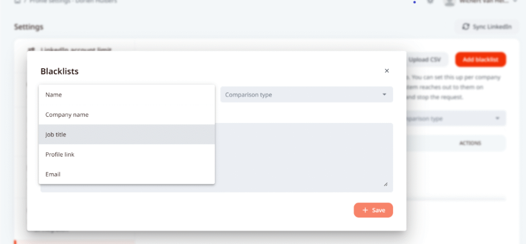Choose Company name from the dropdown list

126,115
